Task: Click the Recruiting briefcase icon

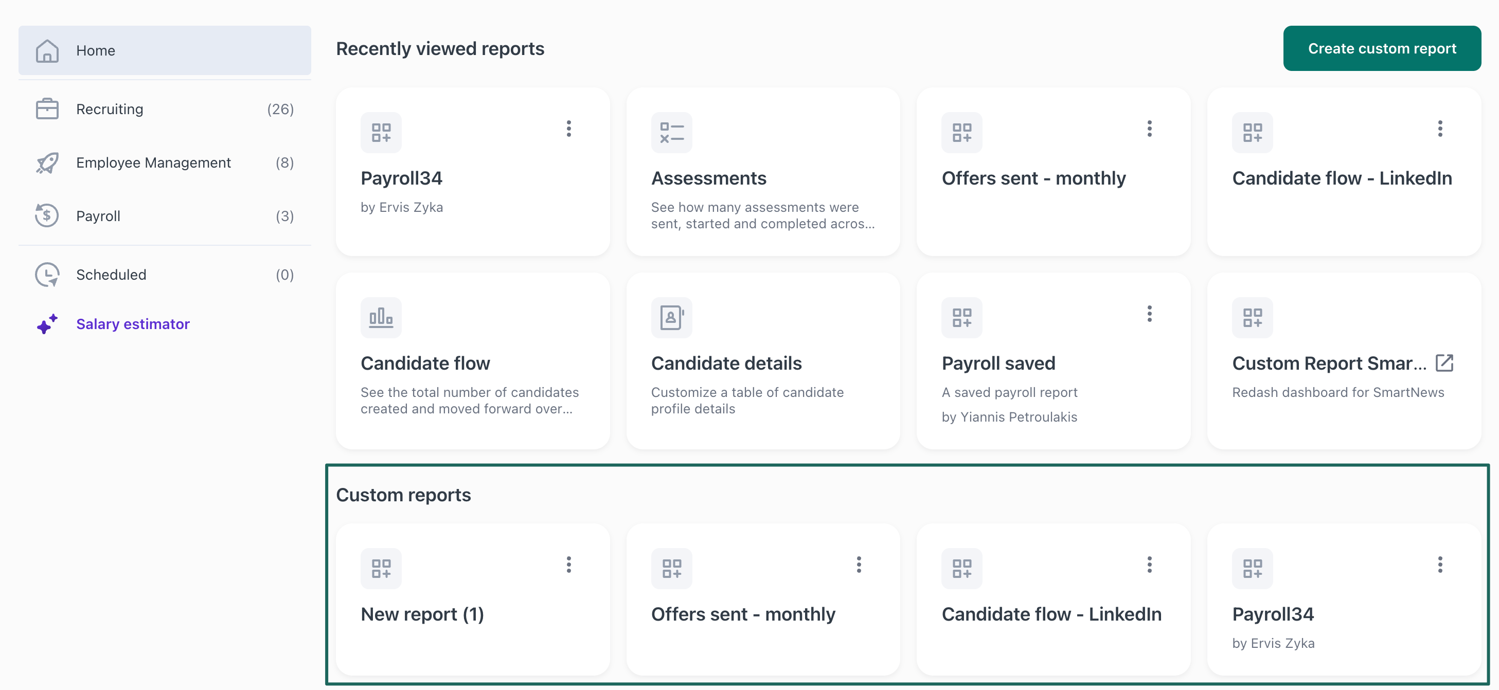Action: (47, 109)
